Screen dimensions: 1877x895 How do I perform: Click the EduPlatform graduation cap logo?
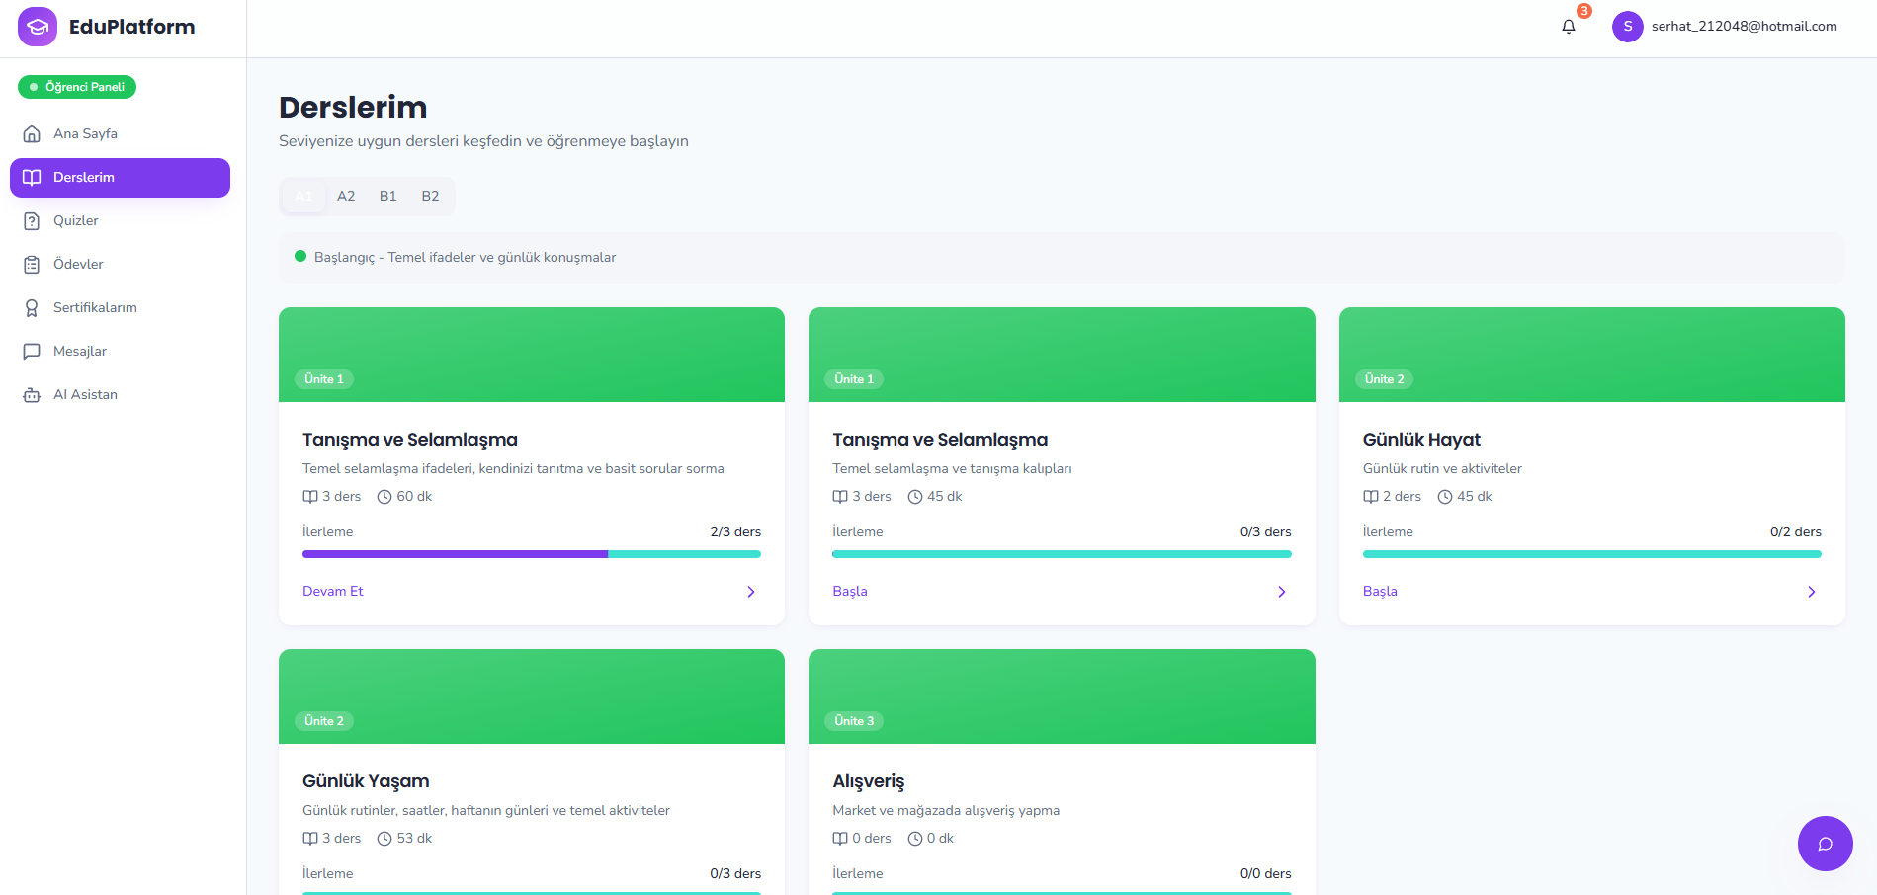[38, 27]
